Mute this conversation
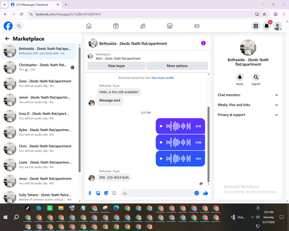 [240, 77]
